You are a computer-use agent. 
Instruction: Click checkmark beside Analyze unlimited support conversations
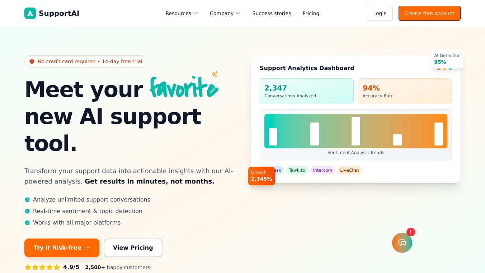(x=27, y=200)
